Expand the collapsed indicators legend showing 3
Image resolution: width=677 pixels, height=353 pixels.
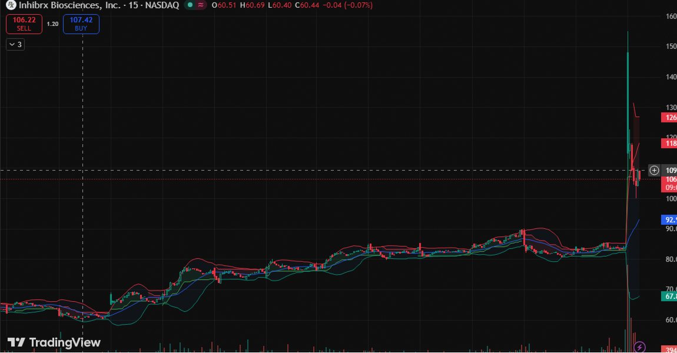(x=15, y=45)
